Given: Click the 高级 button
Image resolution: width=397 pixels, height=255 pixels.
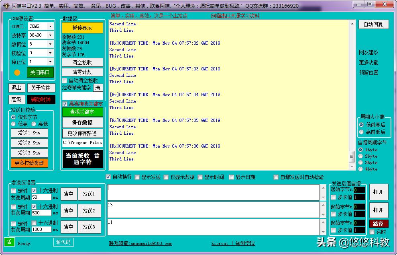Looking at the screenshot, I should [x=17, y=99].
